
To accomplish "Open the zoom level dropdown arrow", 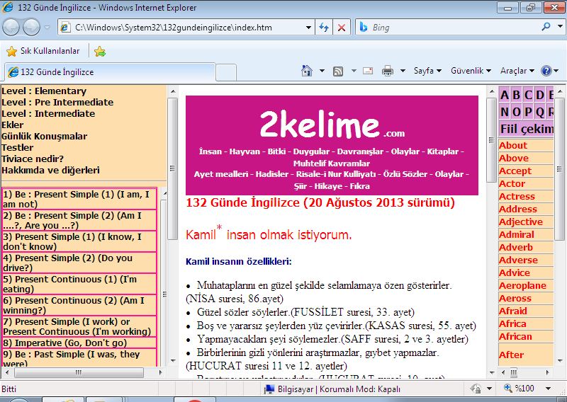I will pyautogui.click(x=548, y=389).
